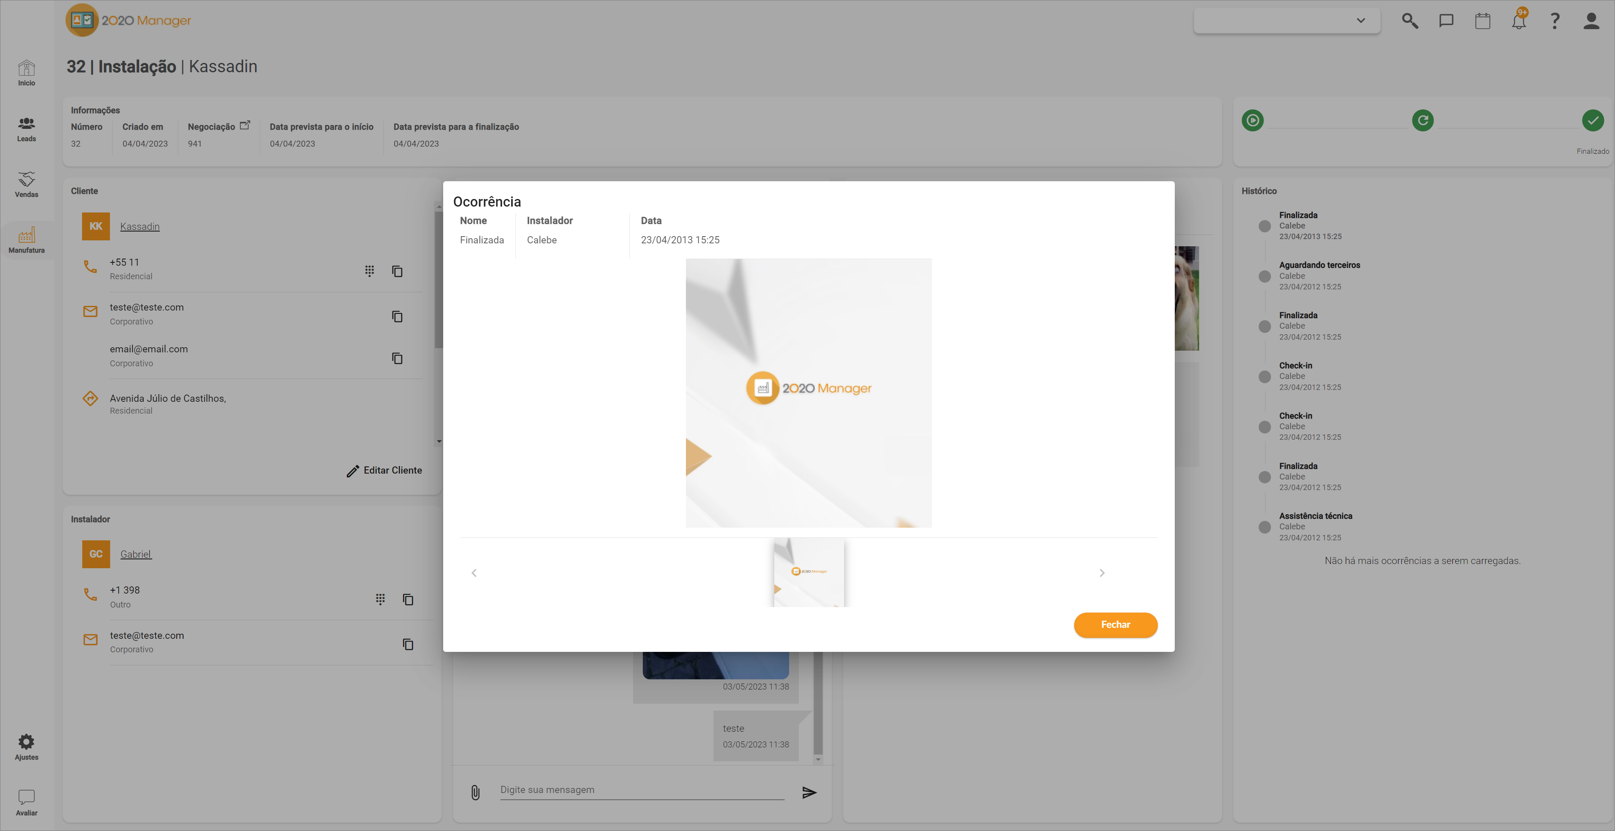This screenshot has width=1615, height=831.
Task: Click the GC installer avatar
Action: coord(95,553)
